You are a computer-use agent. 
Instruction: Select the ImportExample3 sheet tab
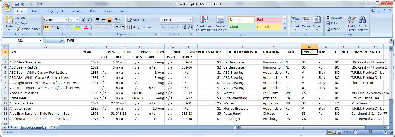tap(33, 127)
